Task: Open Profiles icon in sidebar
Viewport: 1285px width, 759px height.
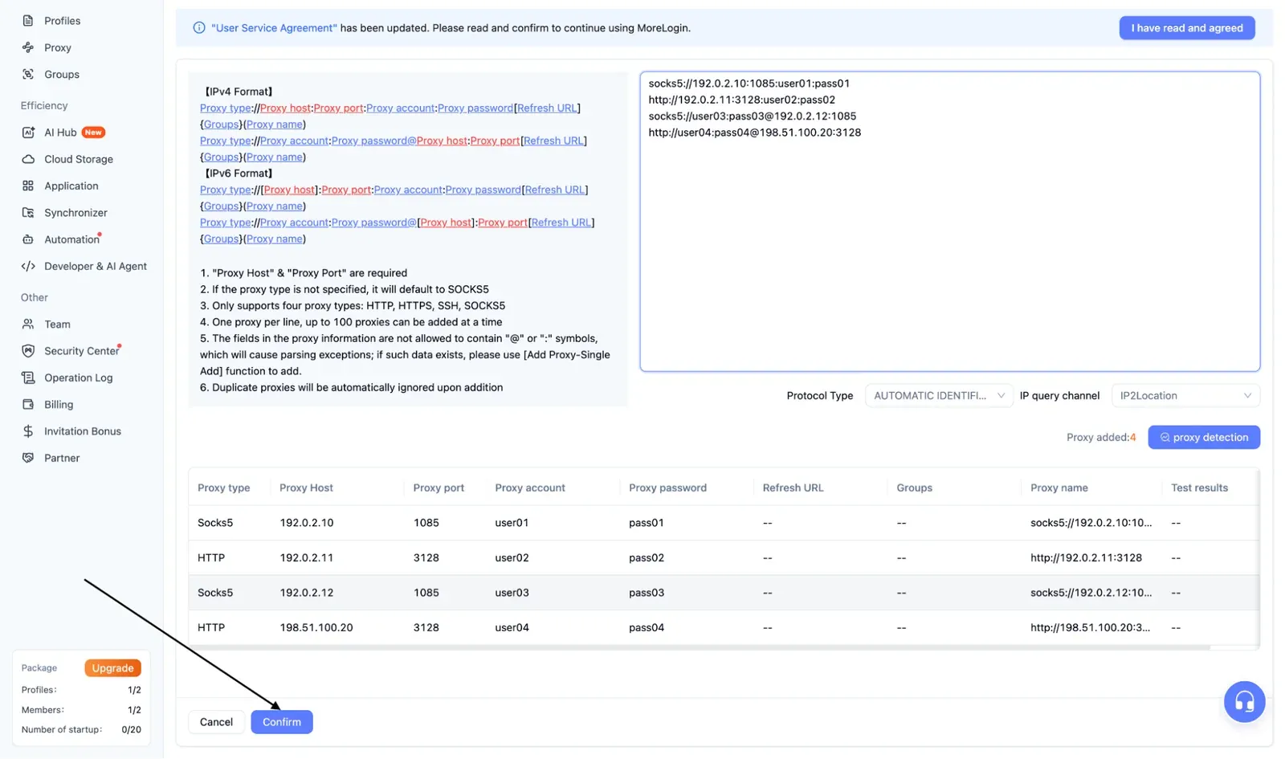Action: pyautogui.click(x=28, y=21)
